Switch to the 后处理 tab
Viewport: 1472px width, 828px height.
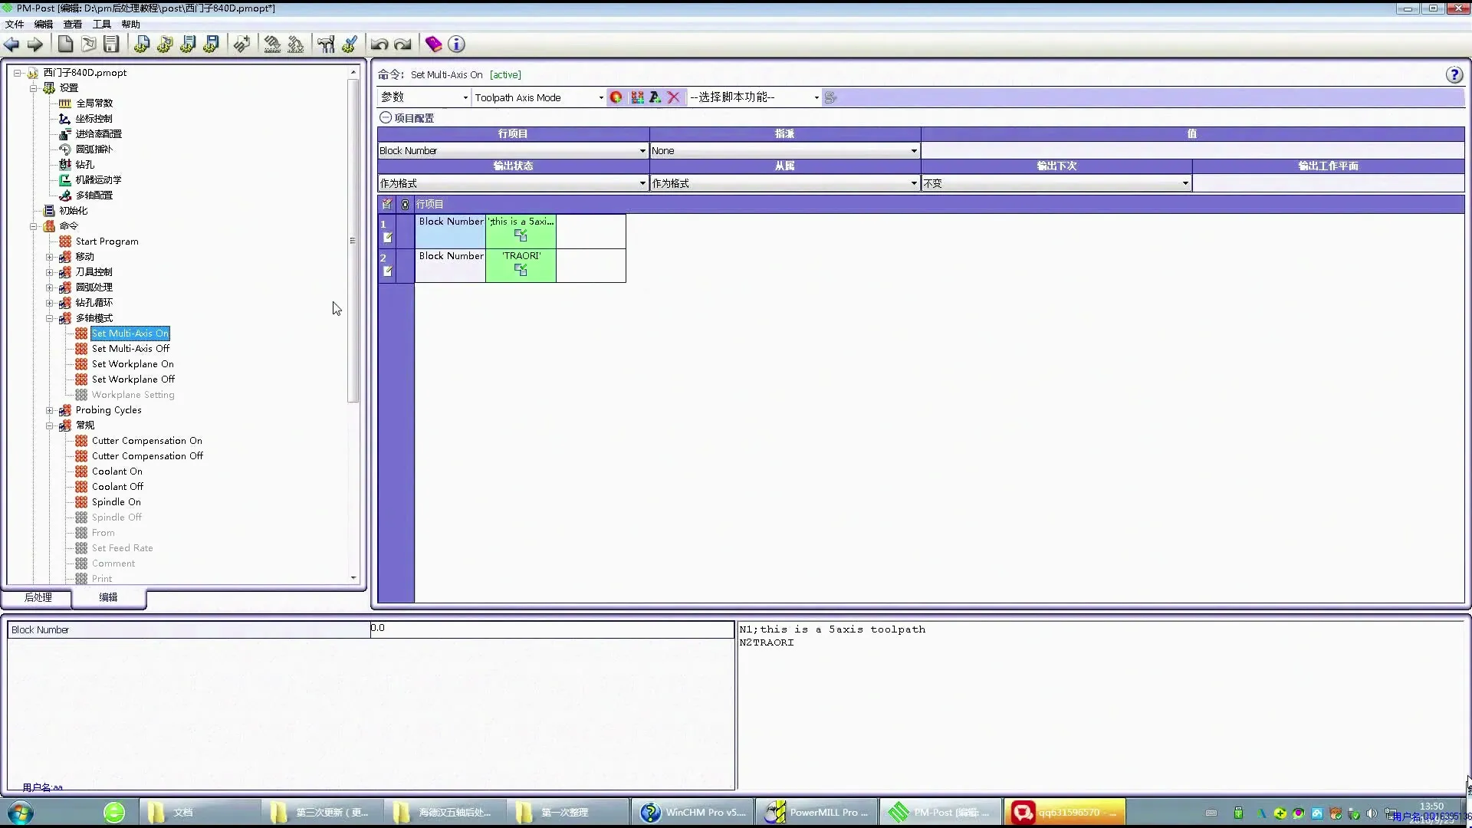click(38, 597)
